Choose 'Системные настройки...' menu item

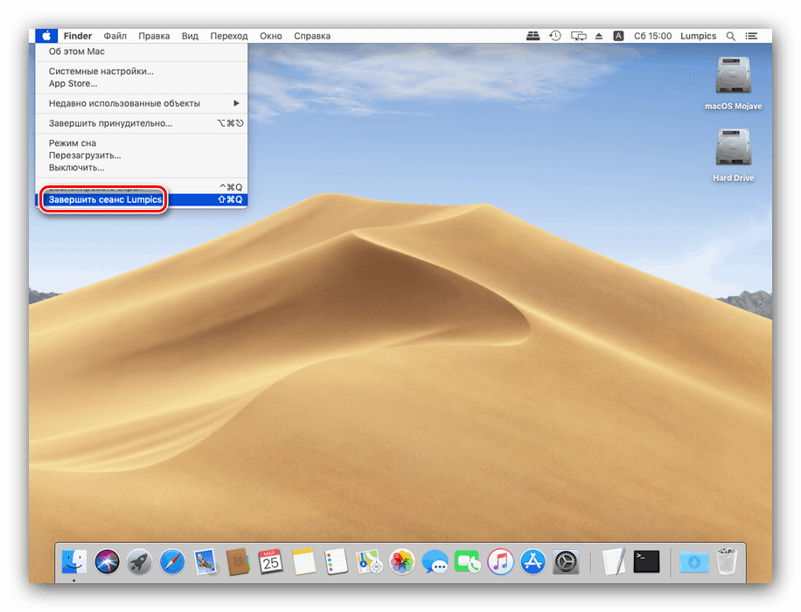[142, 71]
